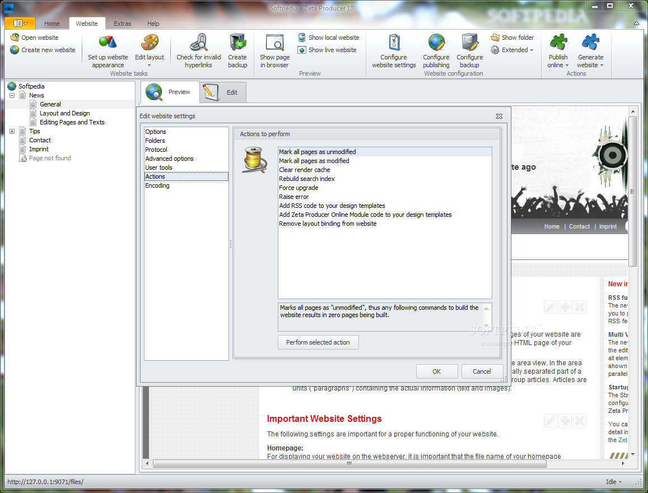Select Layout and Design tree page

64,113
